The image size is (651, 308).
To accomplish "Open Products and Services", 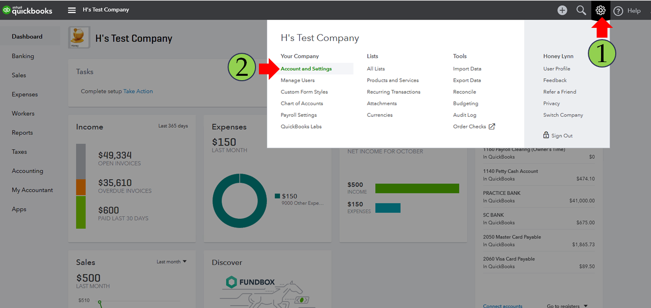I will pos(393,80).
